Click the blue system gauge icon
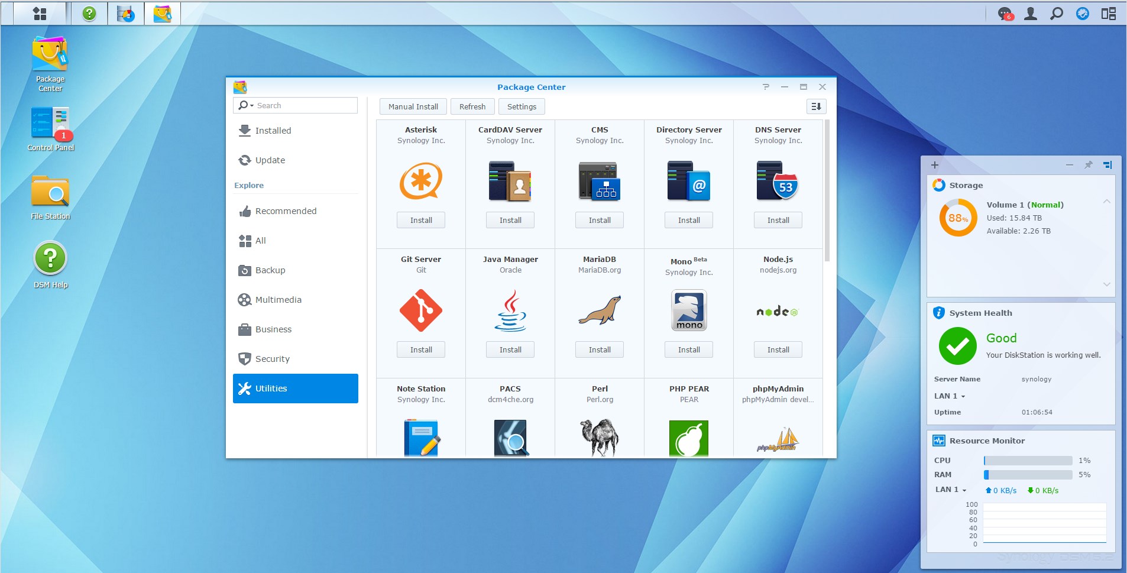Screen dimensions: 1127x573 click(1084, 12)
